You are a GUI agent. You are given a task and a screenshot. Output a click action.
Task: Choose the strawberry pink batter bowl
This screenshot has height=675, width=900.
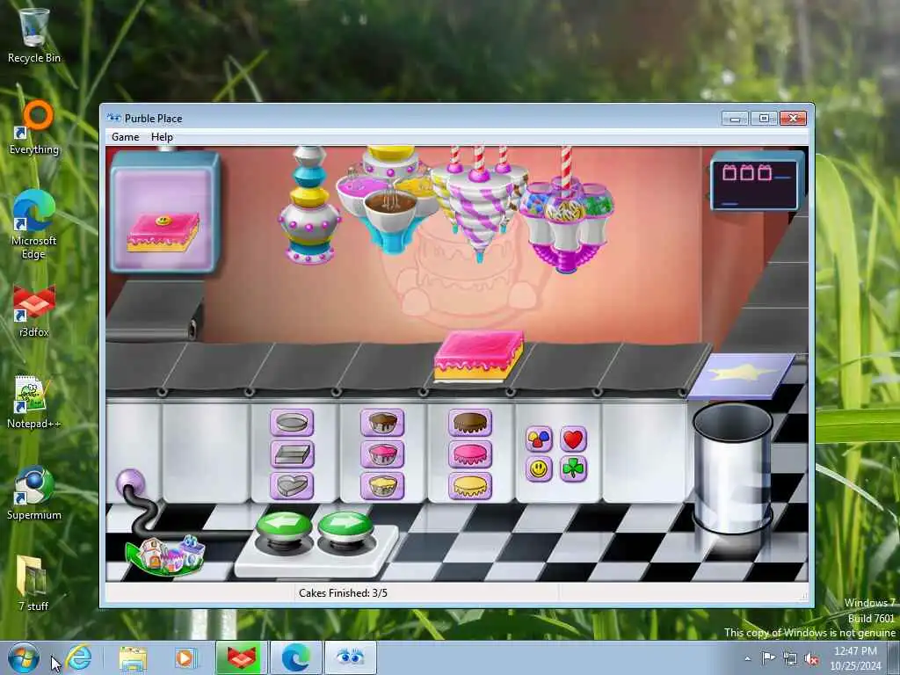pos(382,454)
